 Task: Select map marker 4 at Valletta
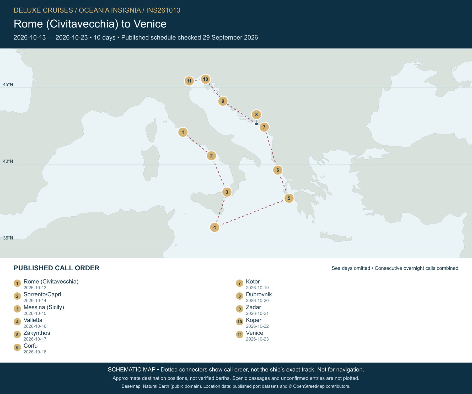(x=215, y=227)
